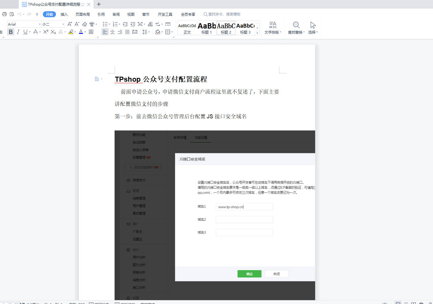Image resolution: width=433 pixels, height=304 pixels.
Task: Open the quick access toolbar customize dropdown
Action: pyautogui.click(x=37, y=14)
